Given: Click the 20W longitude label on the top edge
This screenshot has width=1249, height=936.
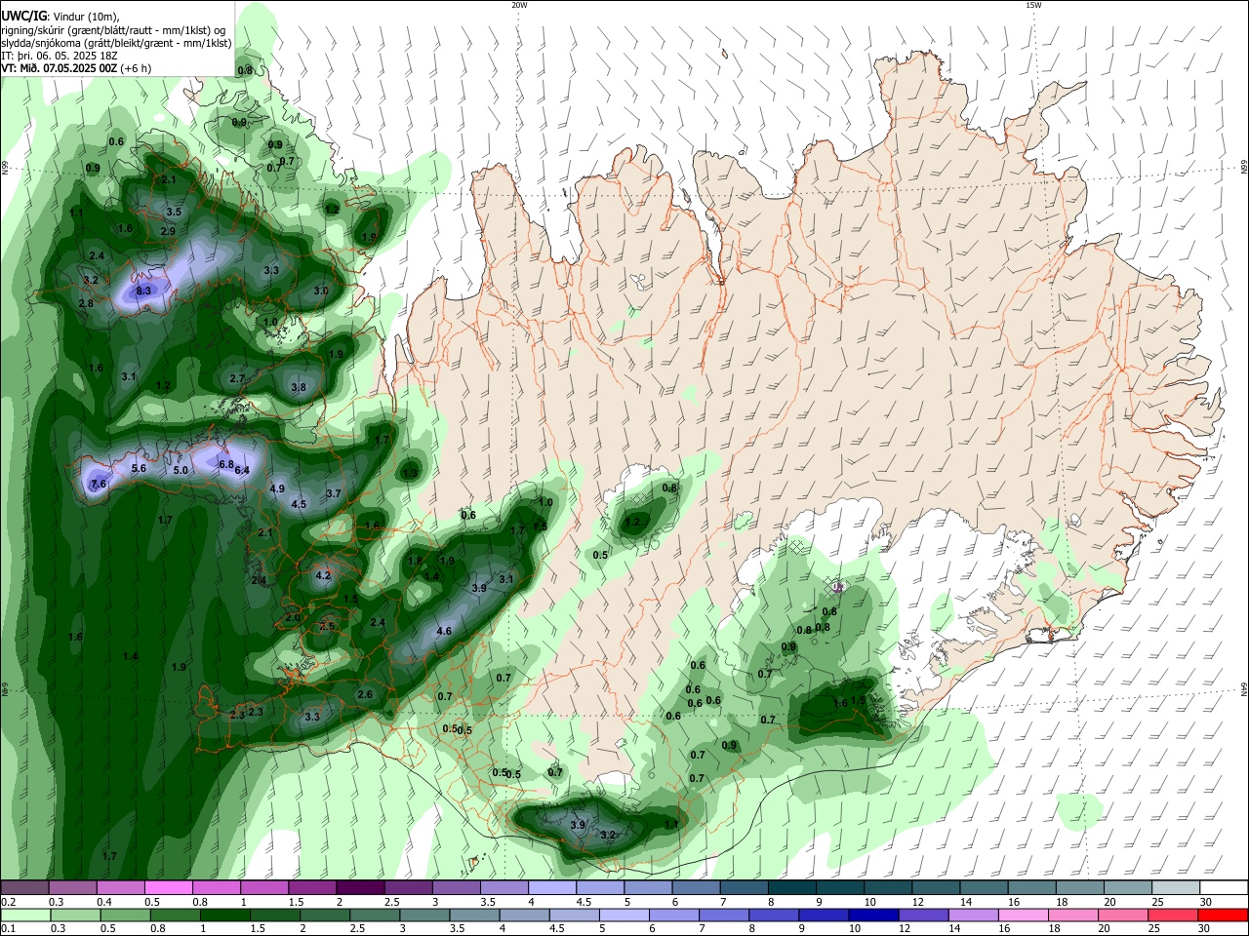Looking at the screenshot, I should pos(519,5).
